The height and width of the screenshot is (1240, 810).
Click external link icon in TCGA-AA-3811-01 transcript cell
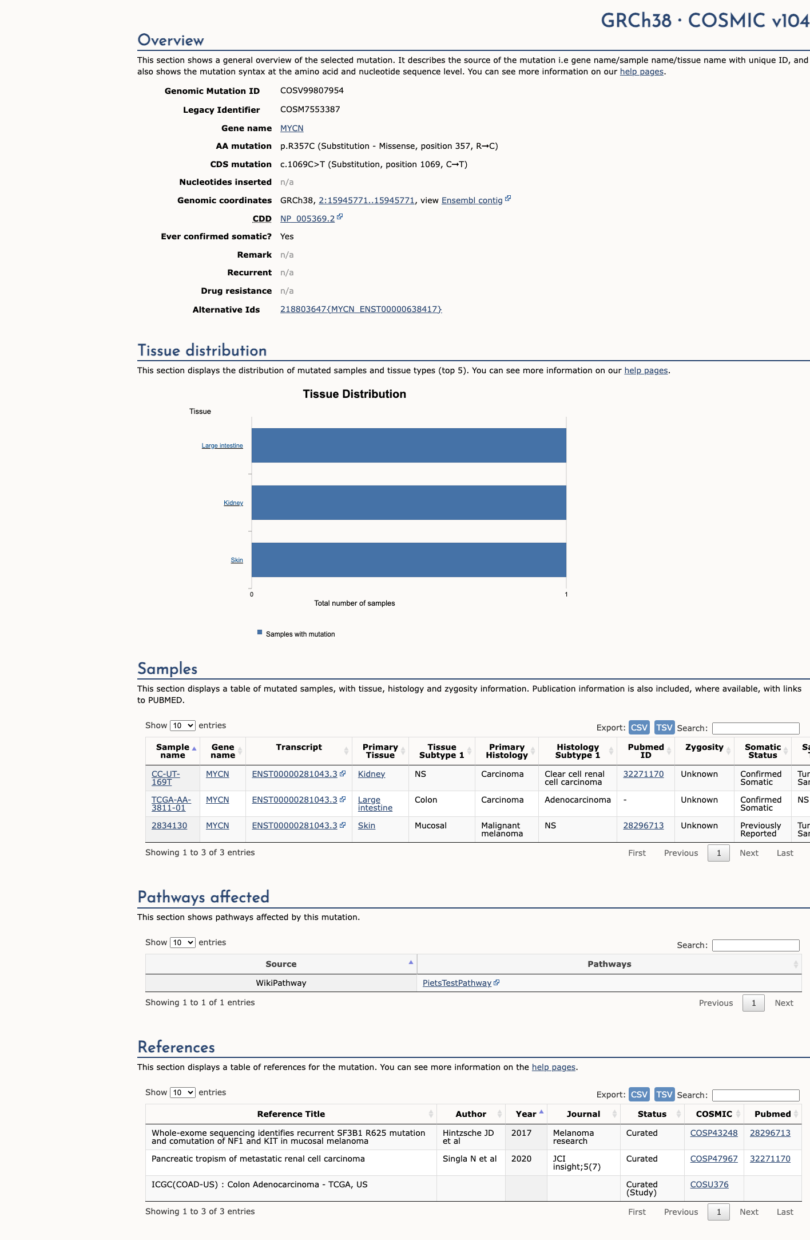point(343,799)
